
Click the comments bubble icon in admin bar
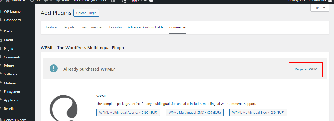(46, 1)
